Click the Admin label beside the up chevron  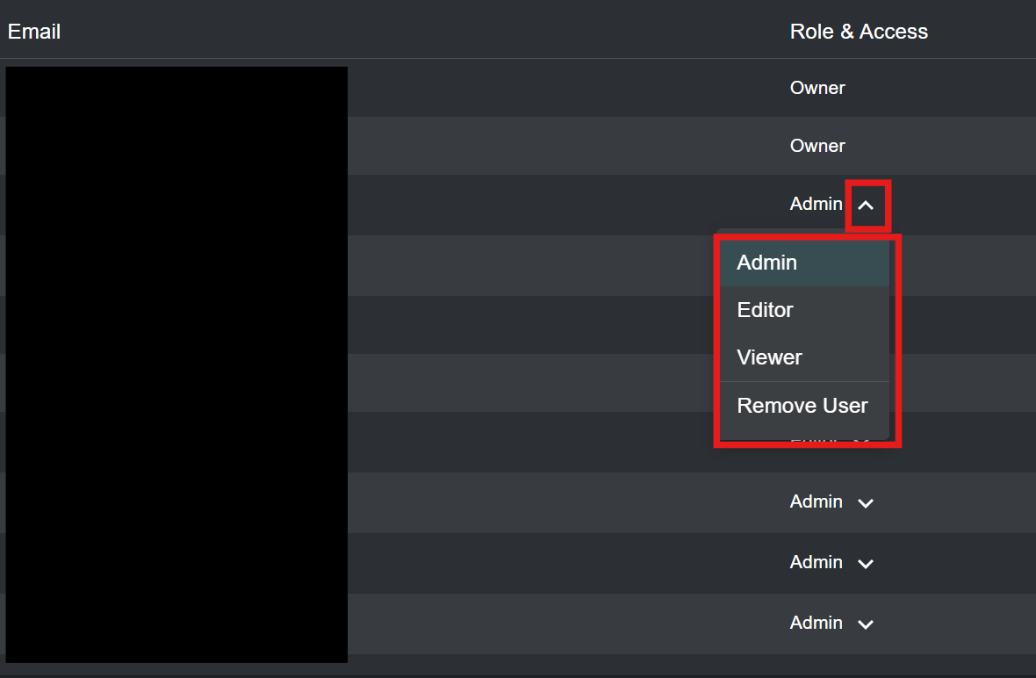tap(816, 204)
